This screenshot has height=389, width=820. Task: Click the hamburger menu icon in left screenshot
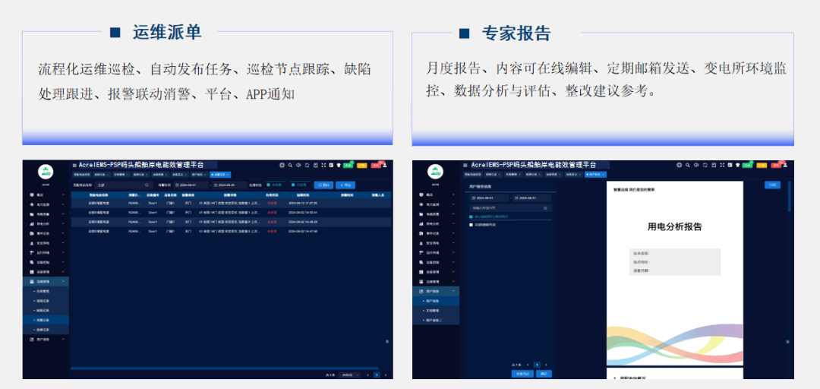[74, 165]
